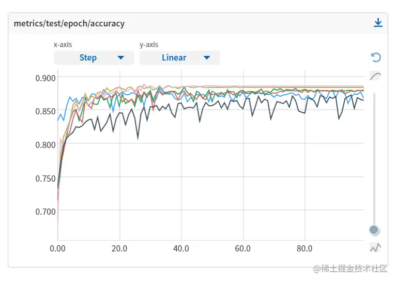
Task: Download the accuracy chart data
Action: (x=378, y=23)
